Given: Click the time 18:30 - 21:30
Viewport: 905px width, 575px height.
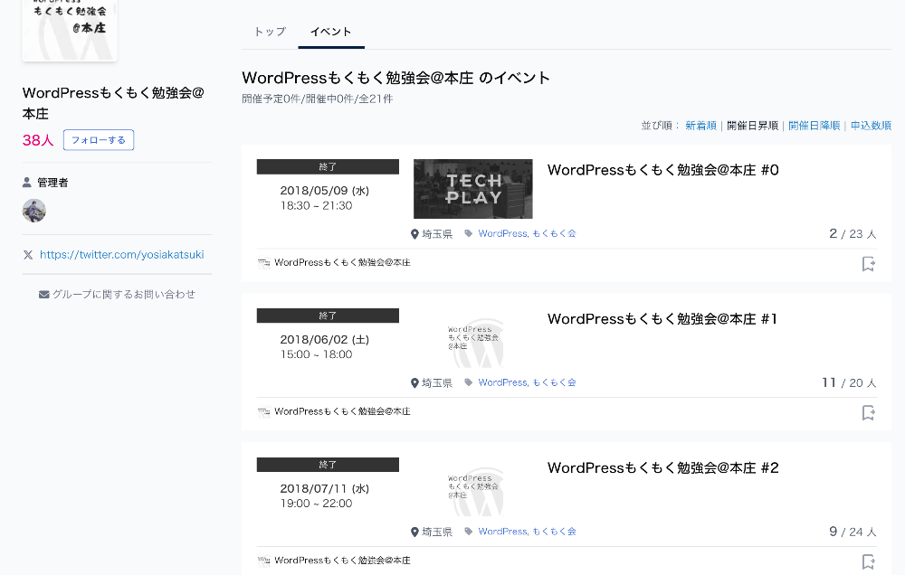Looking at the screenshot, I should [x=316, y=206].
